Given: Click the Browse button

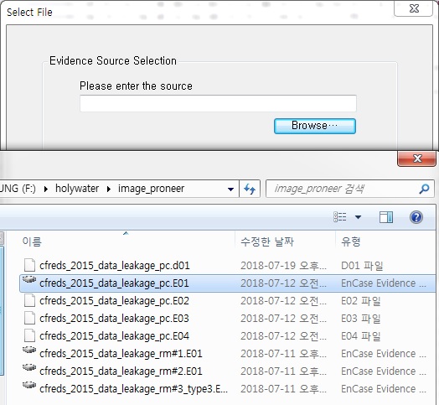Looking at the screenshot, I should tap(315, 126).
